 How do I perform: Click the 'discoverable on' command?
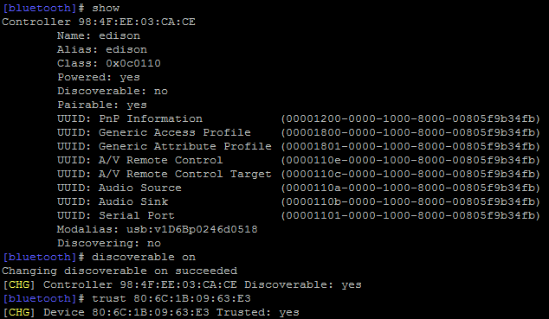[144, 257]
